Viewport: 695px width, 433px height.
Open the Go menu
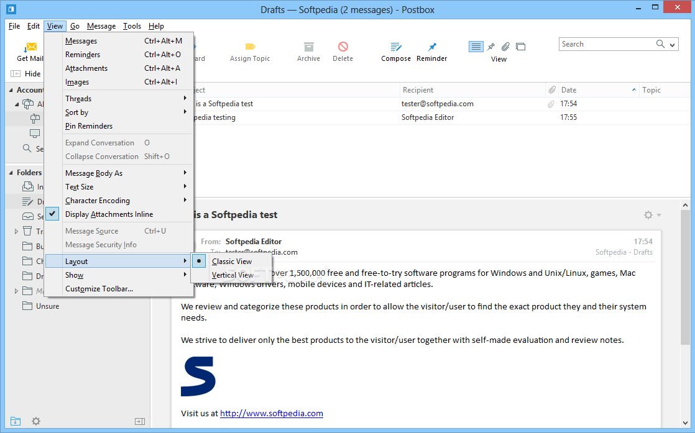tap(75, 26)
